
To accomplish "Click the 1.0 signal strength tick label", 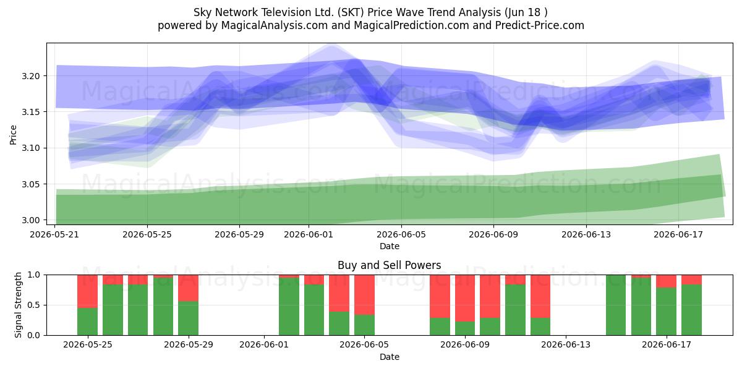I will pos(35,275).
